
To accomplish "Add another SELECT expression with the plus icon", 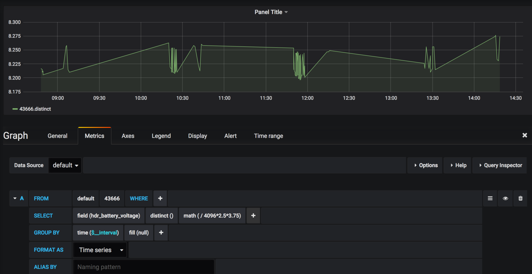I will (253, 216).
